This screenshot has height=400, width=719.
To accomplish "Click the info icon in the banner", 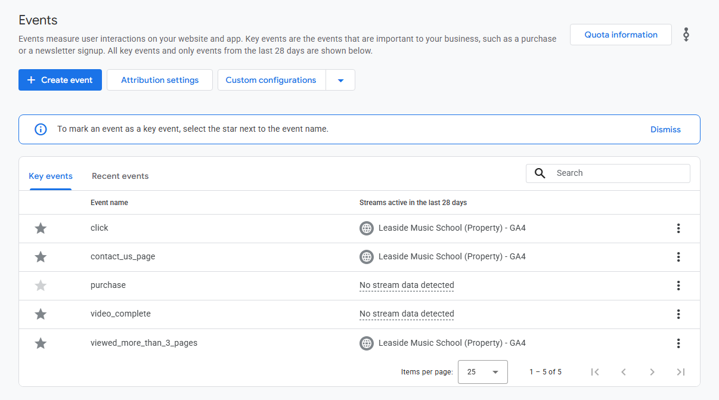I will tap(41, 129).
